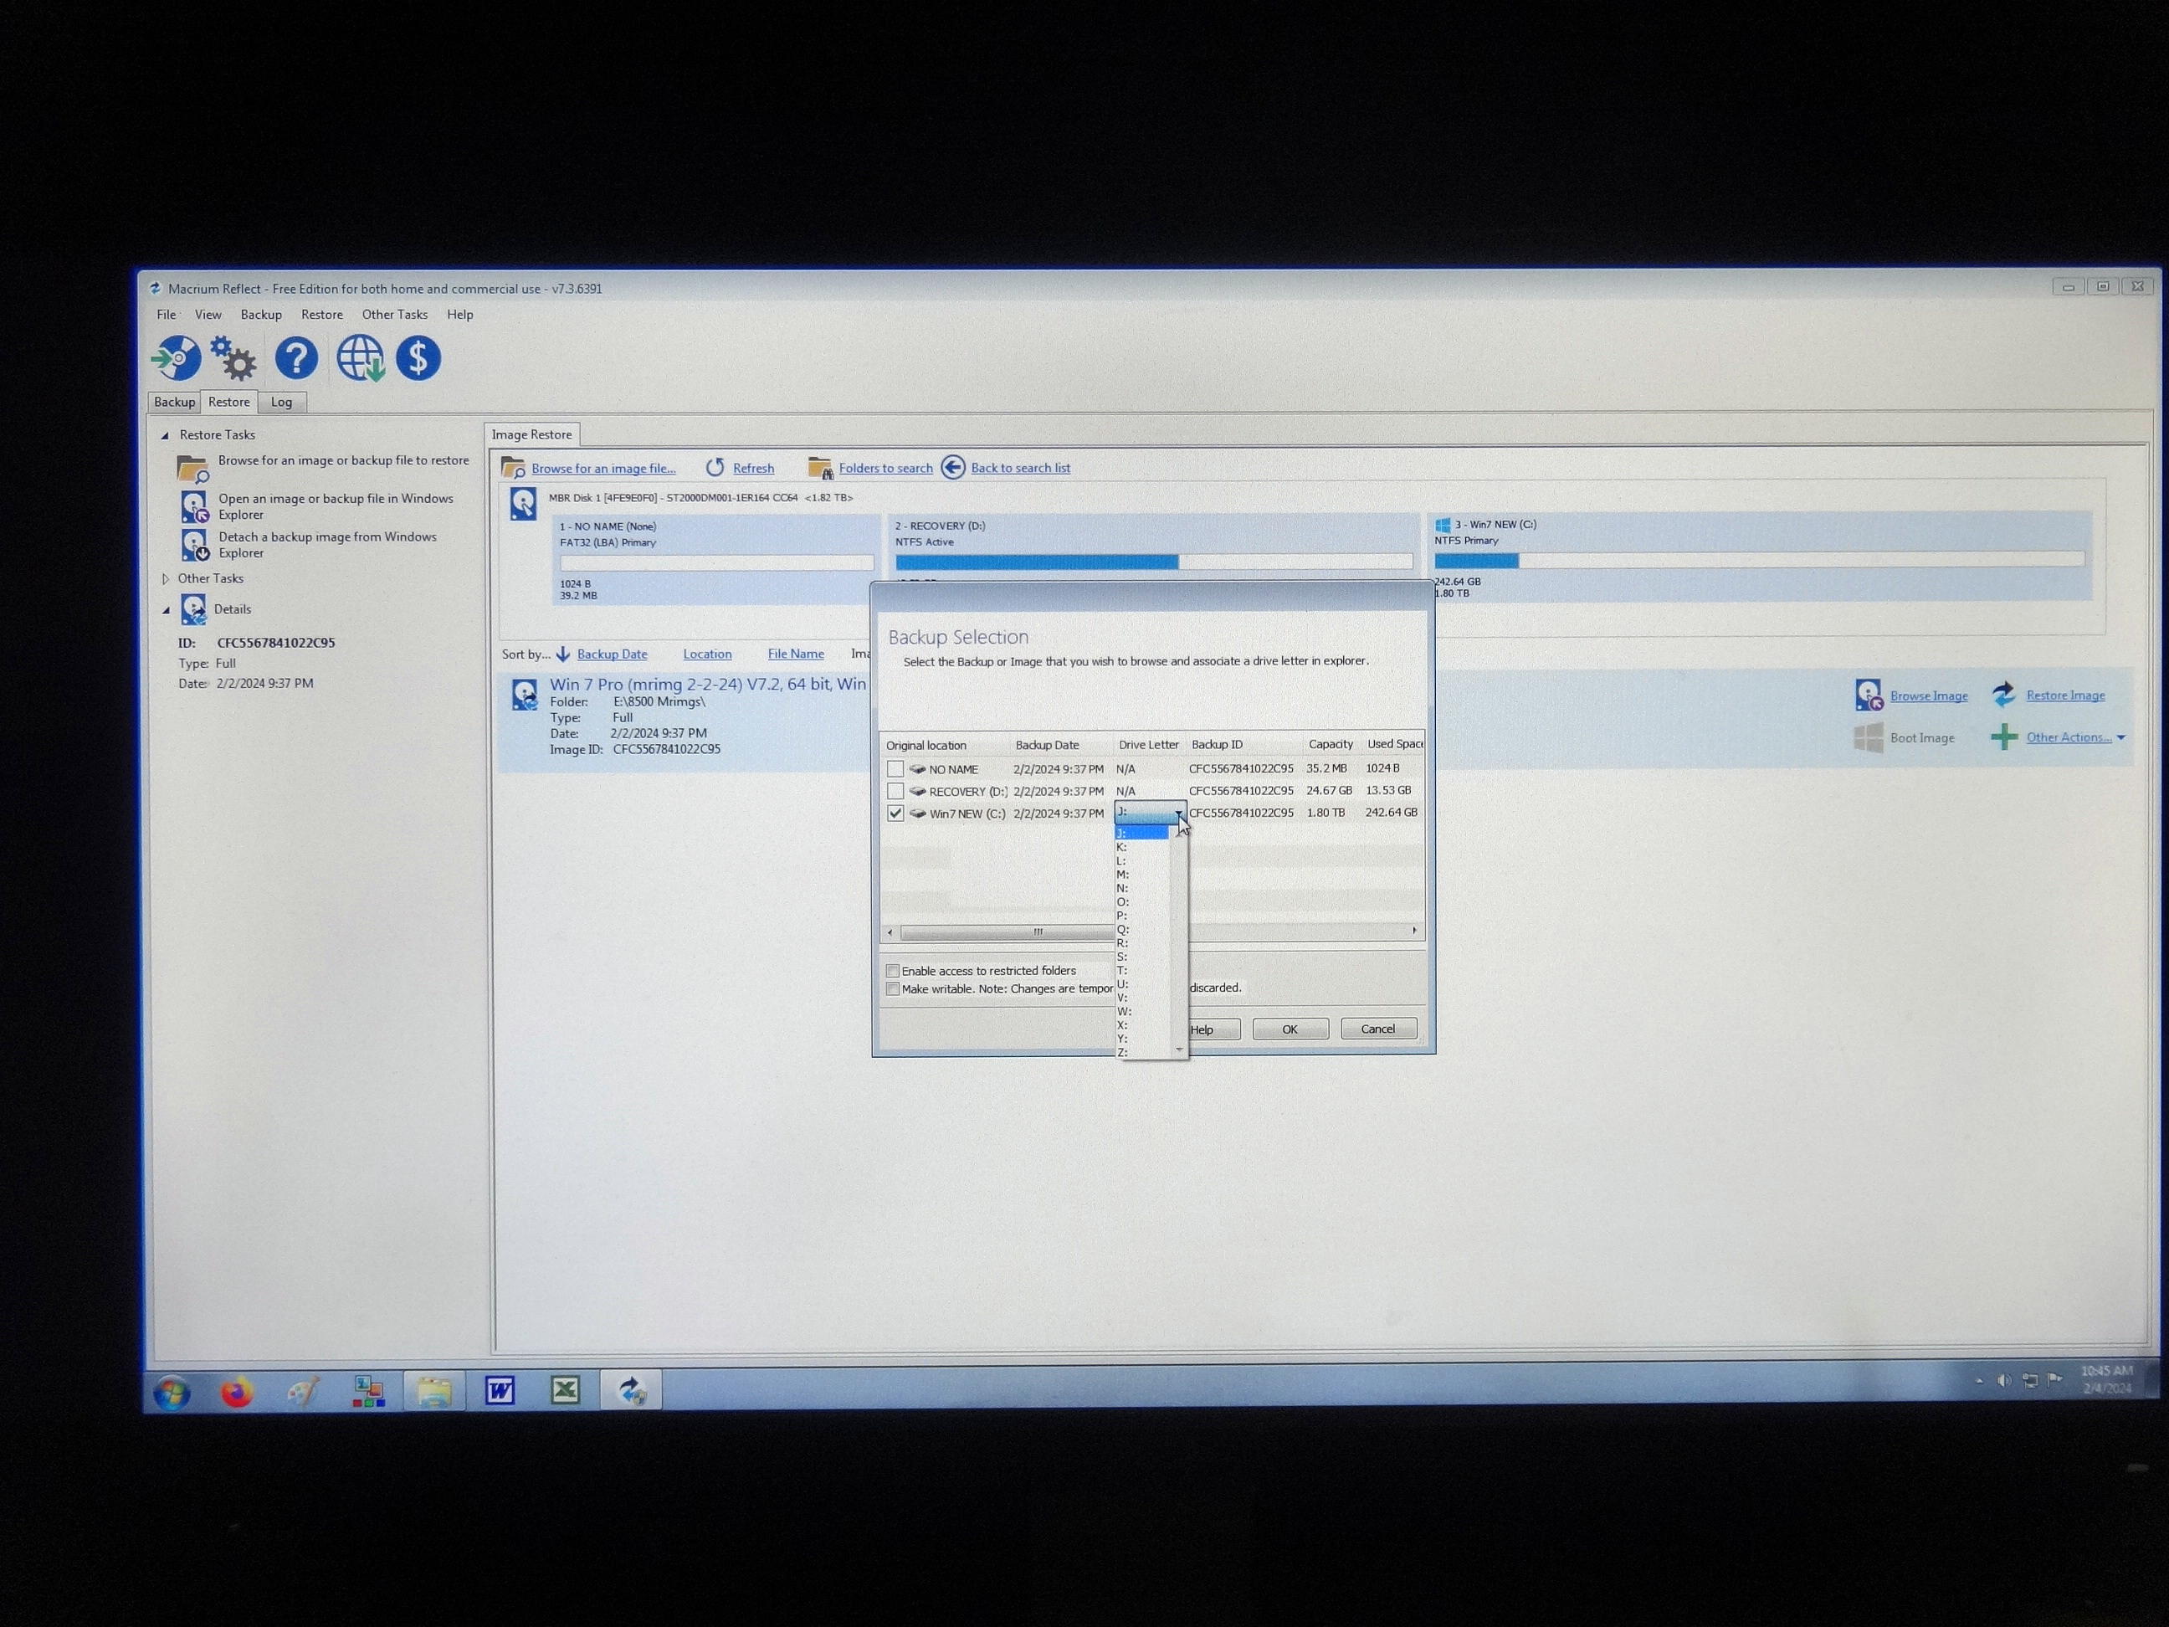Switch to the Backup tab
The image size is (2169, 1627).
(x=175, y=402)
